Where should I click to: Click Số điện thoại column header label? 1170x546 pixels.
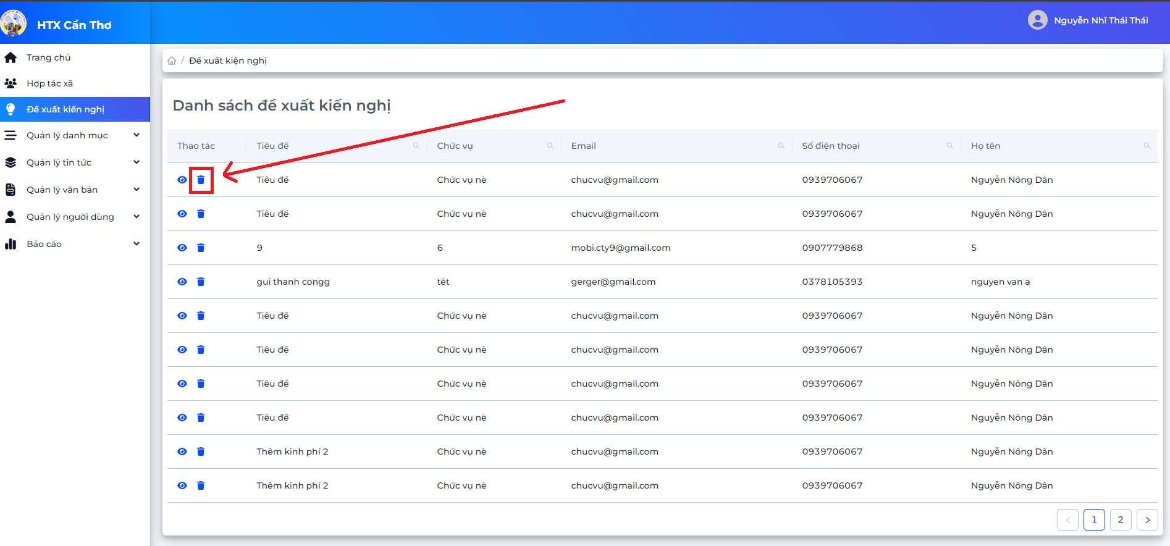tap(830, 146)
